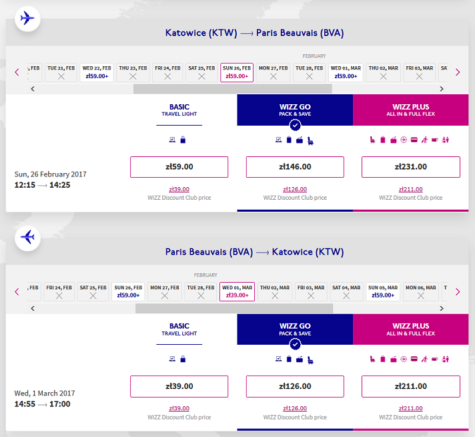Click unavailable outbound FRI 03, MAR tab
Screen dimensions: 475x437
pyautogui.click(x=419, y=72)
